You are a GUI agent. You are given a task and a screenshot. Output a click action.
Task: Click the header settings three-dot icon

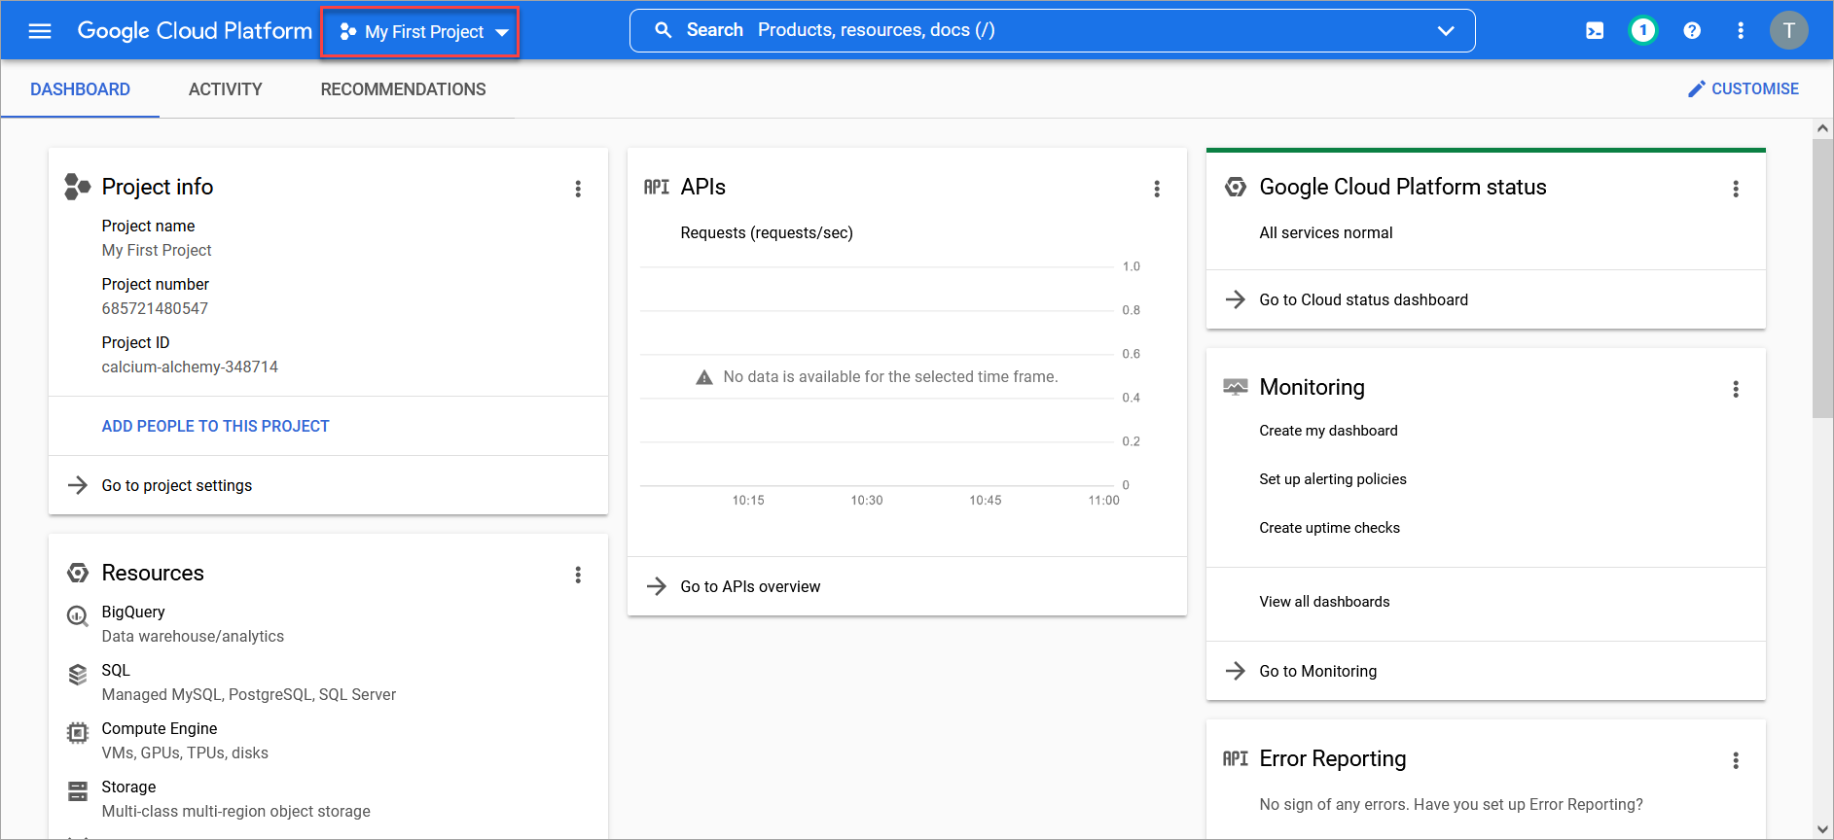tap(1741, 31)
